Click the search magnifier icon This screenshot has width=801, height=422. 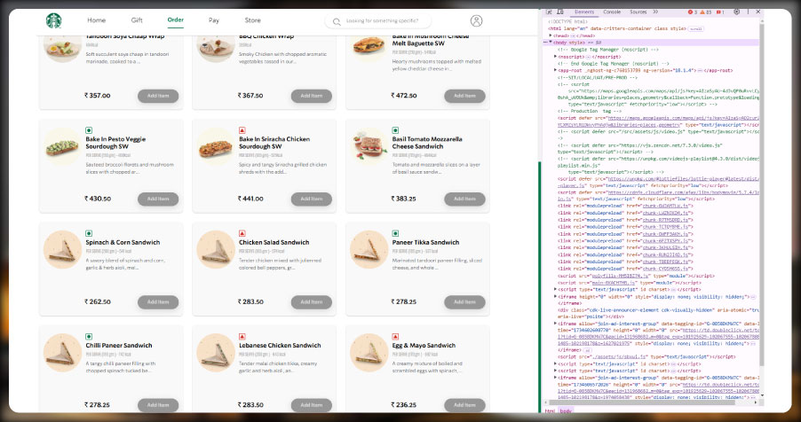click(x=337, y=20)
